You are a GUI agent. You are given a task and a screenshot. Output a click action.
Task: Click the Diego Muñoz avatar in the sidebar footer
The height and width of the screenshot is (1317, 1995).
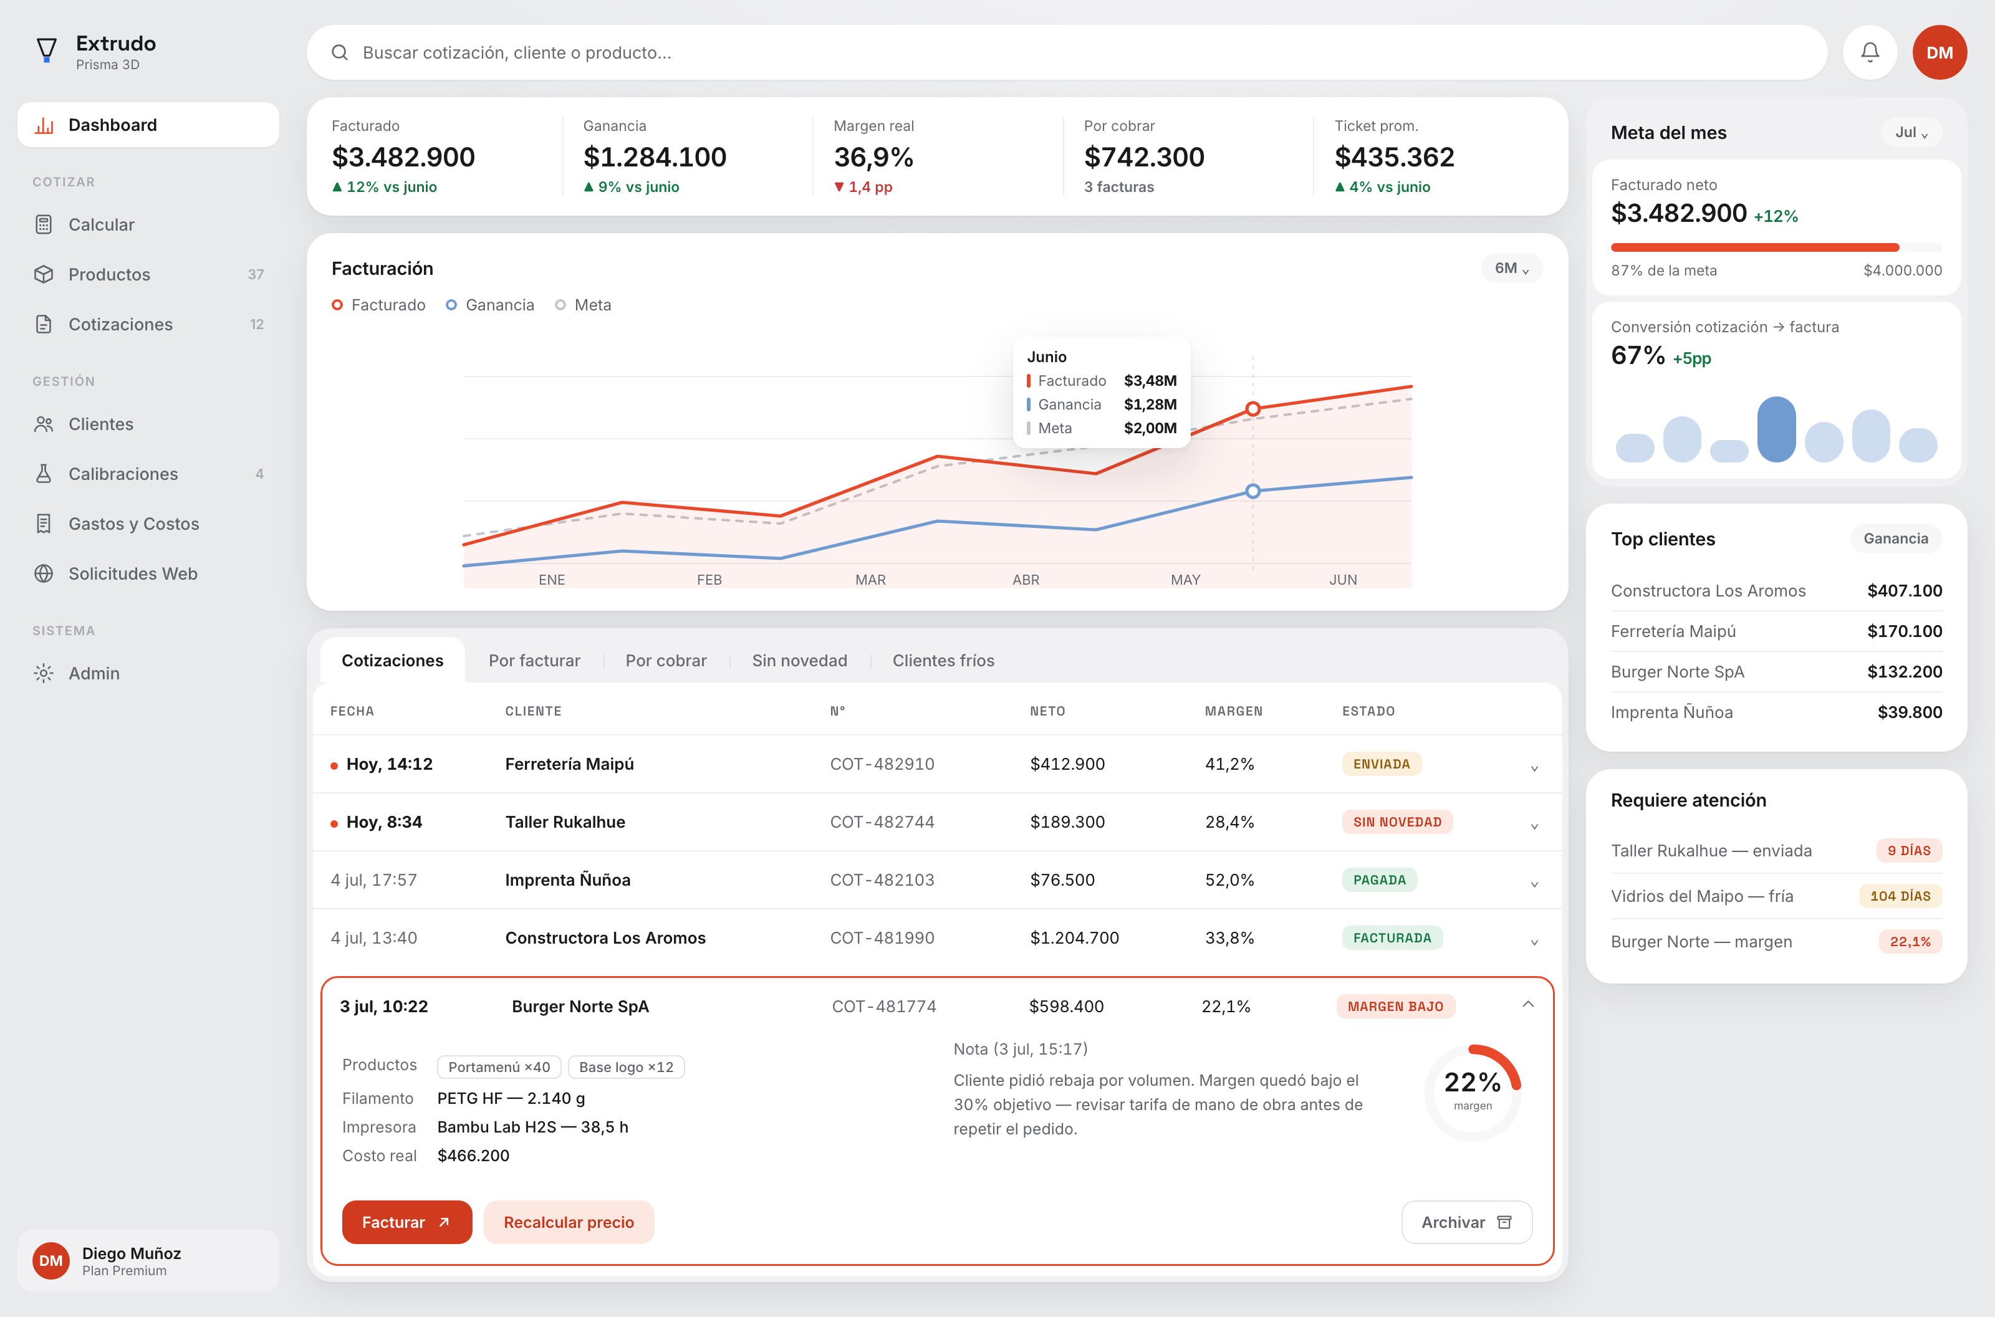51,1261
